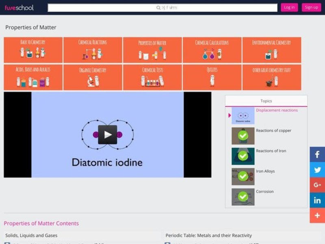This screenshot has width=325, height=244.
Task: Click the Sign up button
Action: coord(311,7)
